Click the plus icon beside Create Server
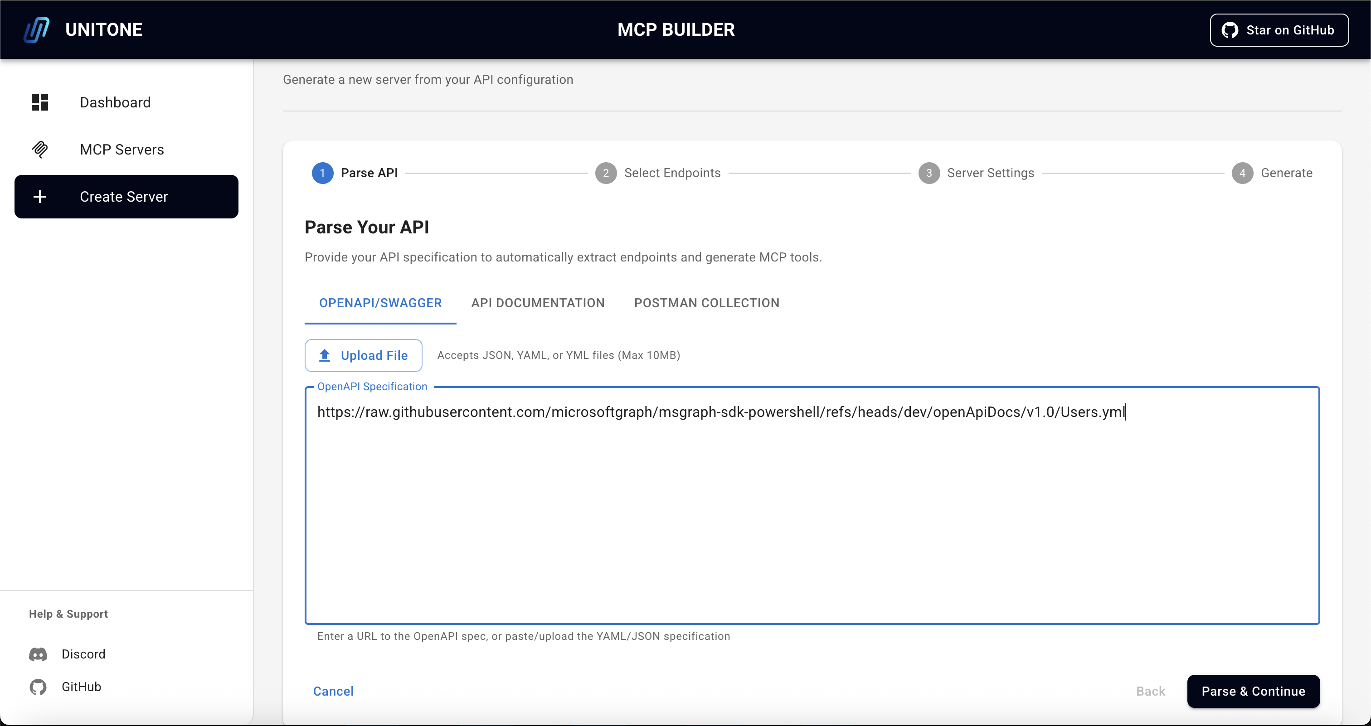Screen dimensions: 1371x726 [40, 197]
